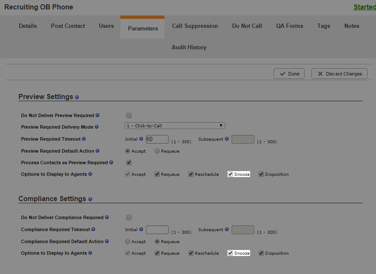The image size is (376, 274).
Task: Show help for Preview Required Delivery Mode
Action: coord(97,127)
